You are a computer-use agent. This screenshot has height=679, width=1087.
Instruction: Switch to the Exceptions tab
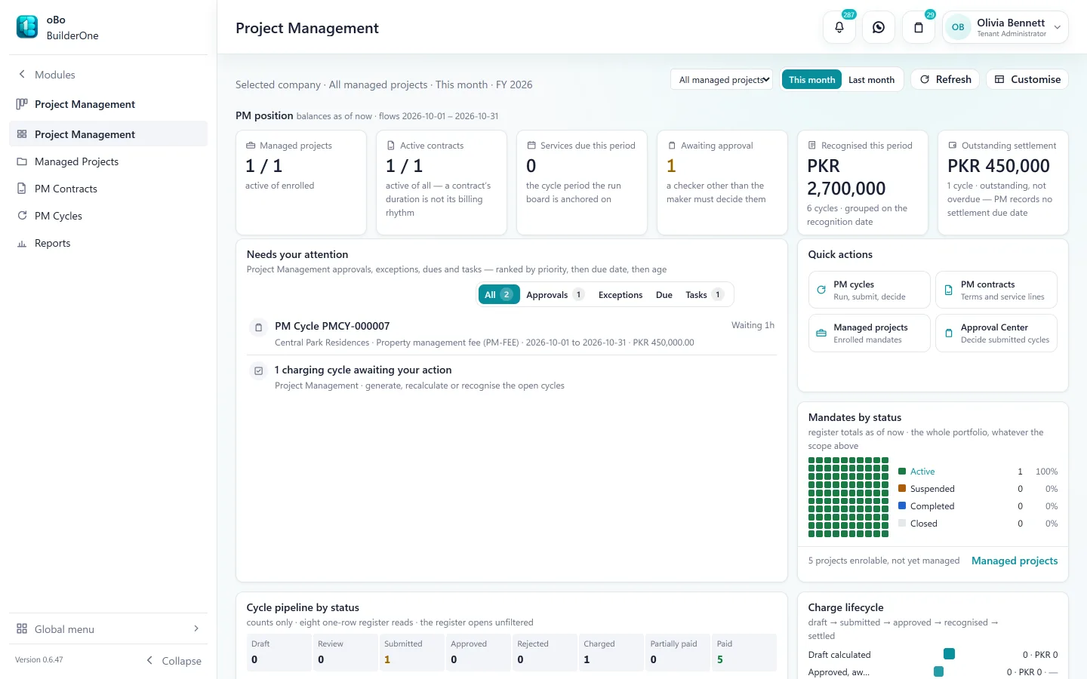[620, 294]
